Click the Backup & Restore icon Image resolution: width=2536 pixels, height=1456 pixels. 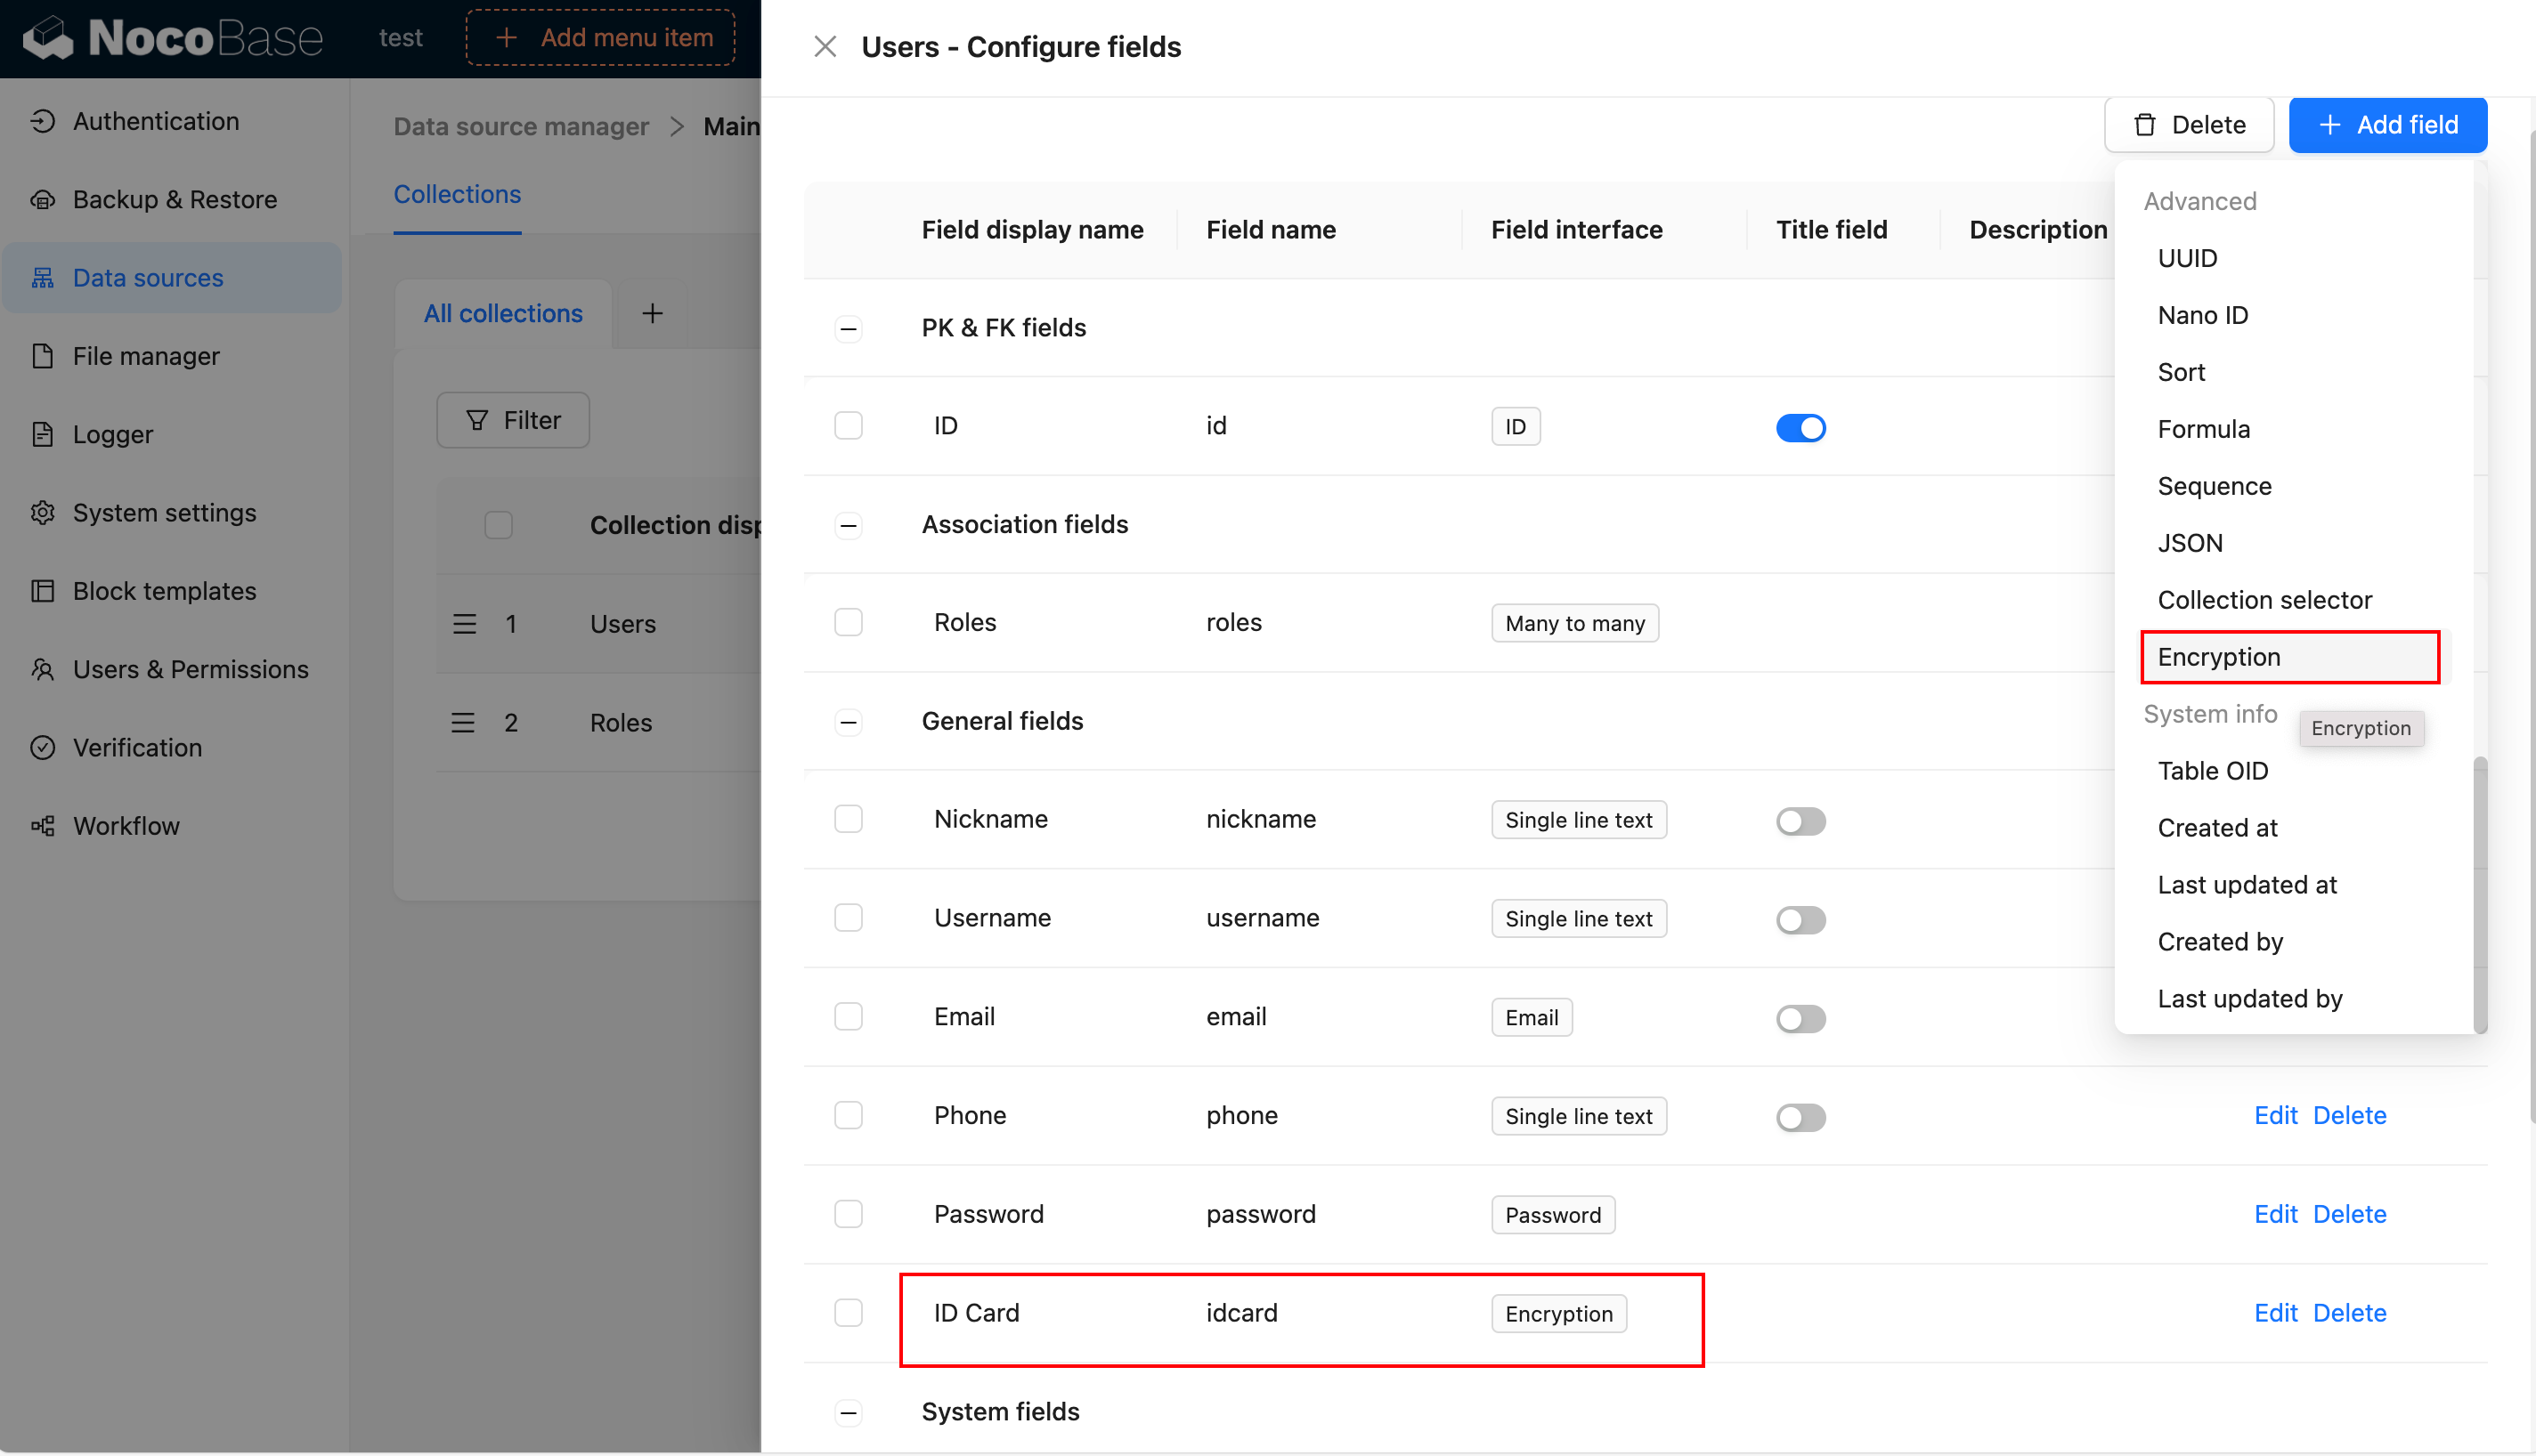click(42, 199)
